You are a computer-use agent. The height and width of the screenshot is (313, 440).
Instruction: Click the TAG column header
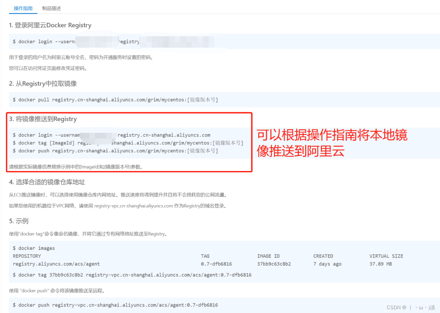point(205,256)
